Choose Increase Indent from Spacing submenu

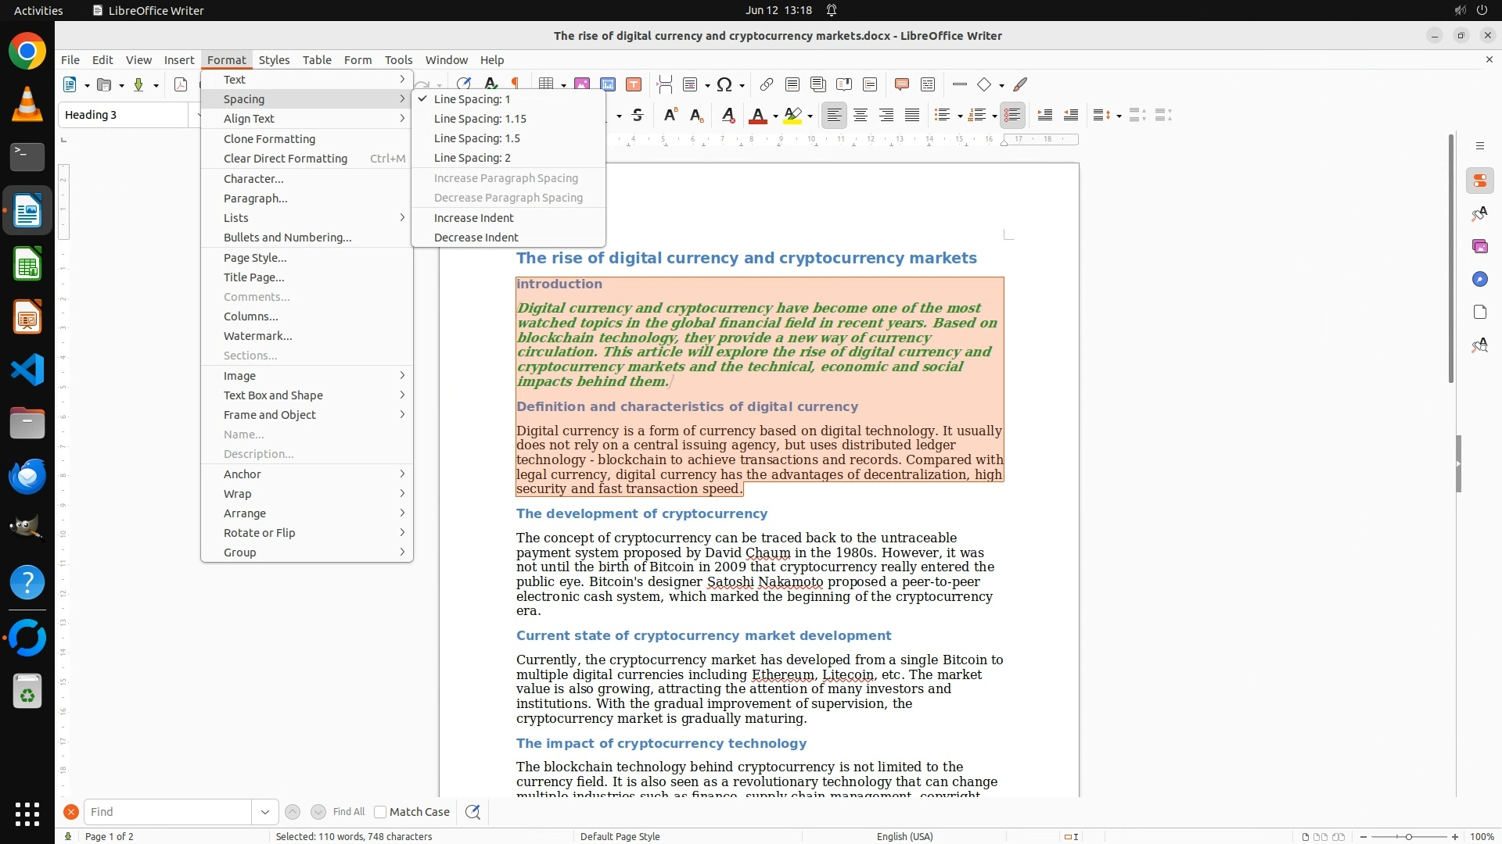473,218
